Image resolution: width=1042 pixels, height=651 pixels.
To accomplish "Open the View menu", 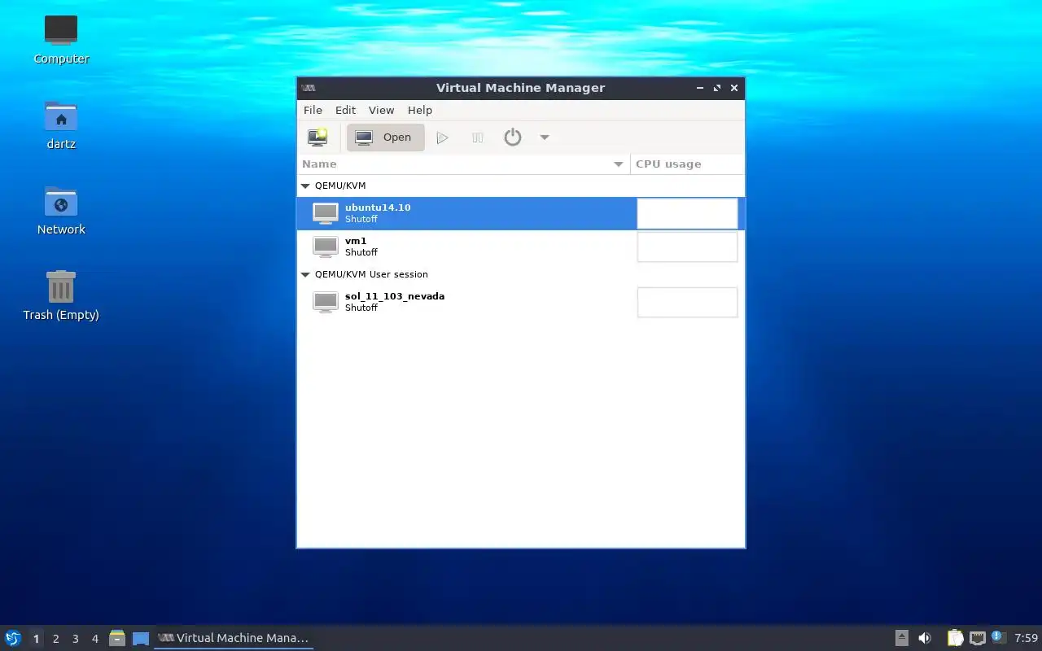I will [x=381, y=110].
